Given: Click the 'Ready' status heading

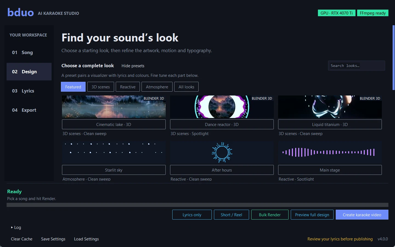Looking at the screenshot, I should 14,192.
